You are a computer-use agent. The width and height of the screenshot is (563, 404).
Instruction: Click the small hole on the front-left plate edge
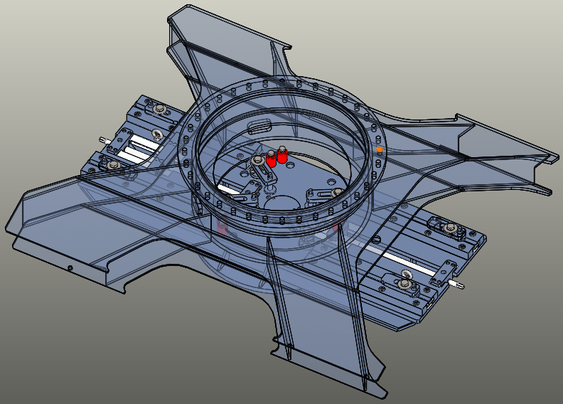70,268
